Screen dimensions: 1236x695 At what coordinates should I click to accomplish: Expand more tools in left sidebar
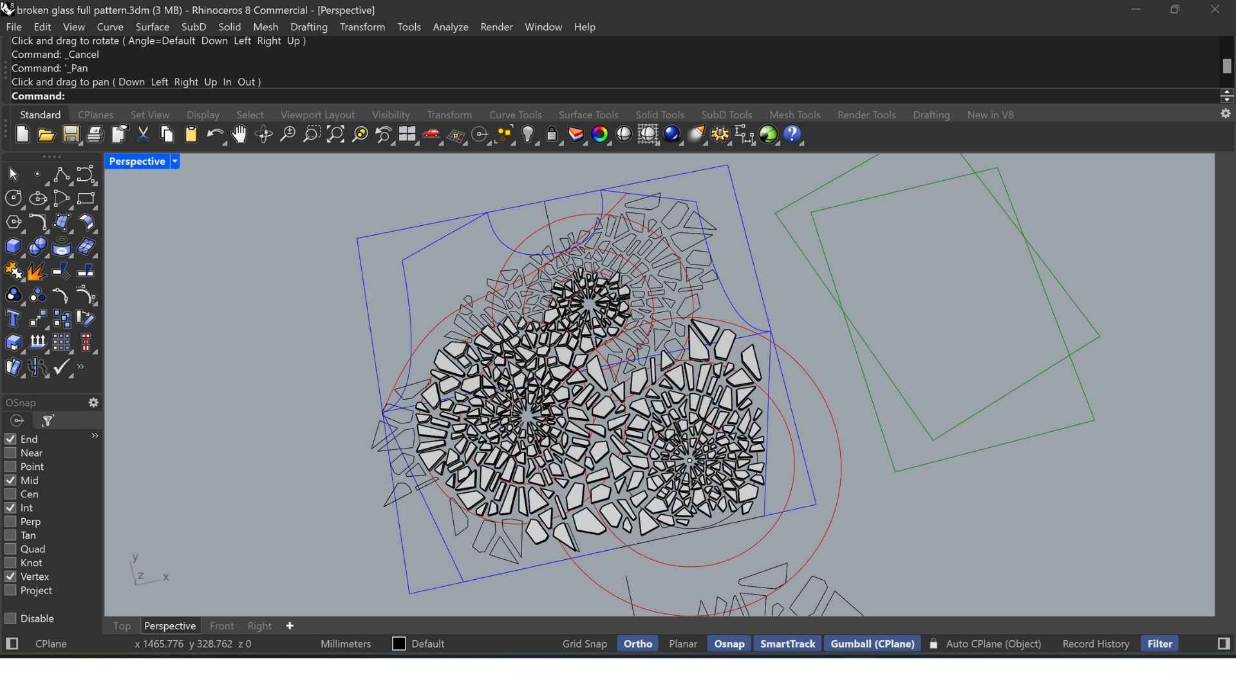[x=82, y=367]
